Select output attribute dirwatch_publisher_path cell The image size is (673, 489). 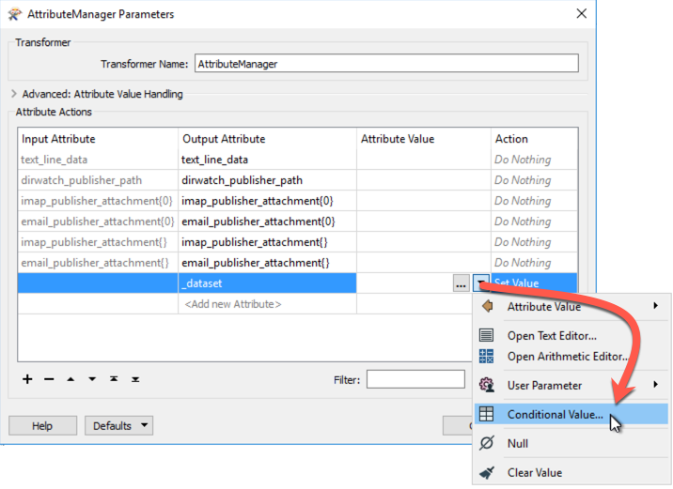click(267, 180)
